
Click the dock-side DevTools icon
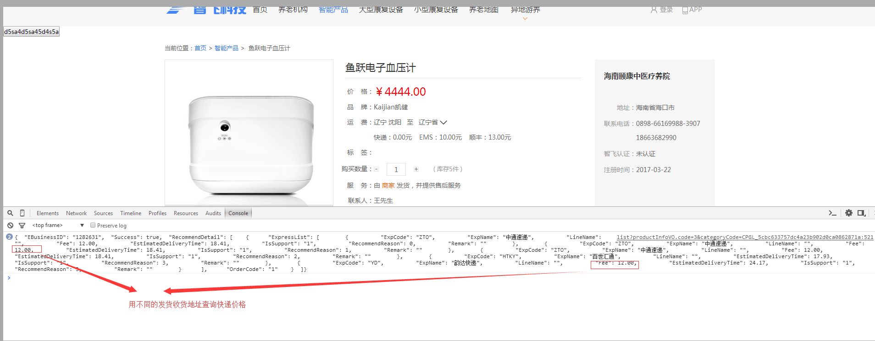(x=862, y=213)
